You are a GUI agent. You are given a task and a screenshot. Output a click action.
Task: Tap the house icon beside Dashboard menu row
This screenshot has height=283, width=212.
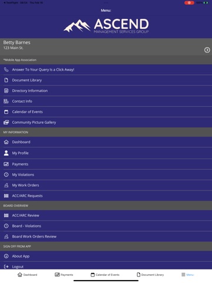tap(6, 142)
